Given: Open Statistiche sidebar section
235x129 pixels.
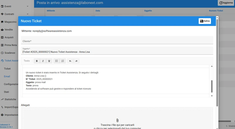Looking at the screenshot, I should 10,99.
